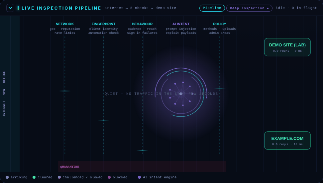
Task: Click the 'blocked' legend label
Action: (x=120, y=177)
